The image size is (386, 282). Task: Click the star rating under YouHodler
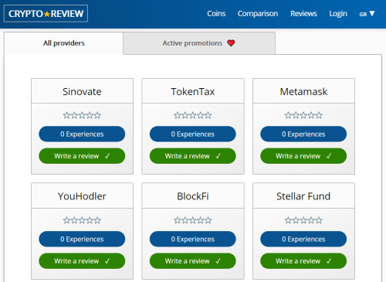pyautogui.click(x=82, y=220)
